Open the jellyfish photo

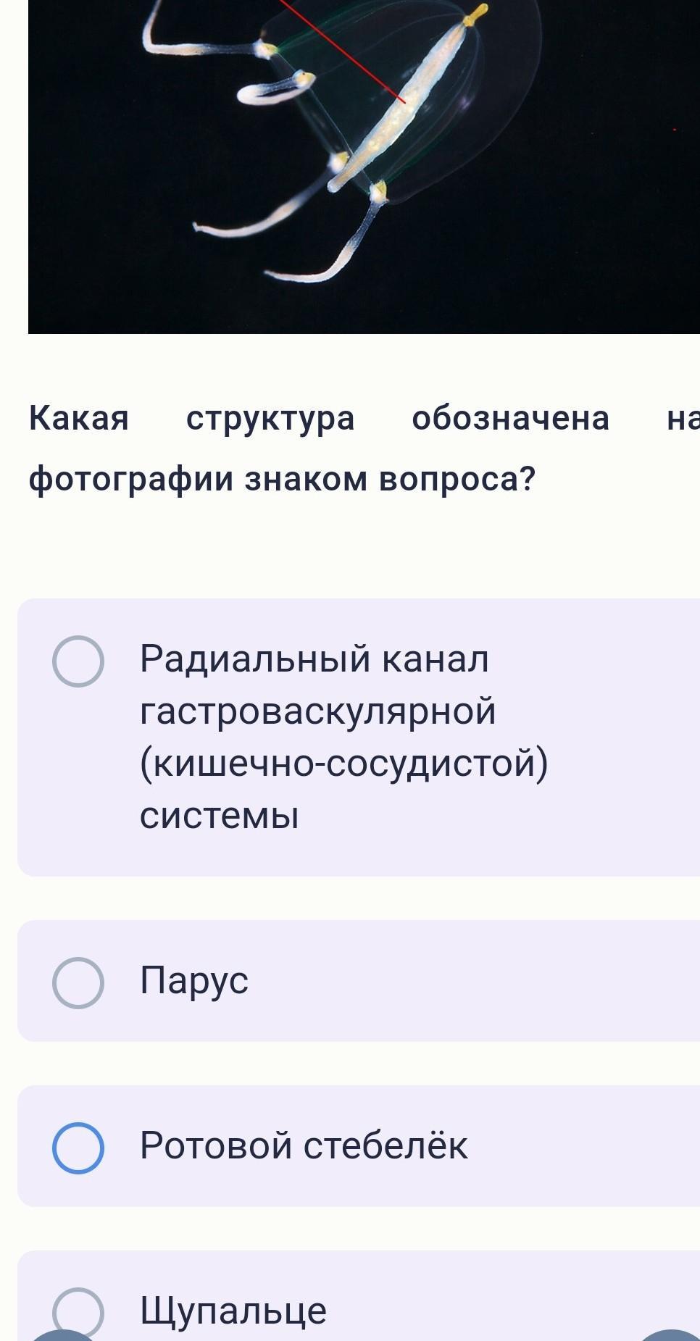click(x=364, y=167)
